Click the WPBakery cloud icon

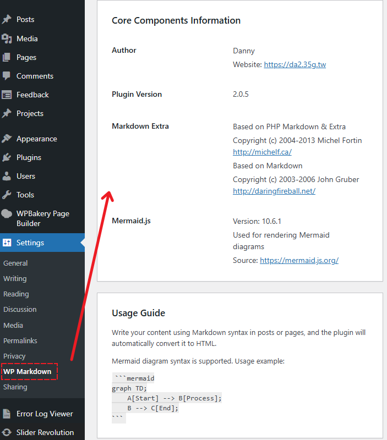tap(7, 214)
